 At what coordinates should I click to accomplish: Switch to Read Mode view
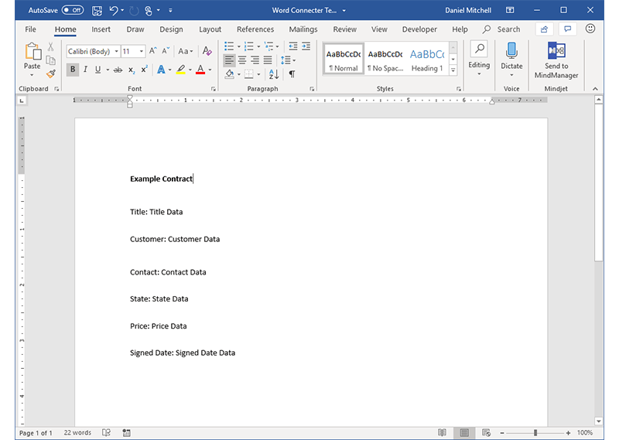coord(442,432)
